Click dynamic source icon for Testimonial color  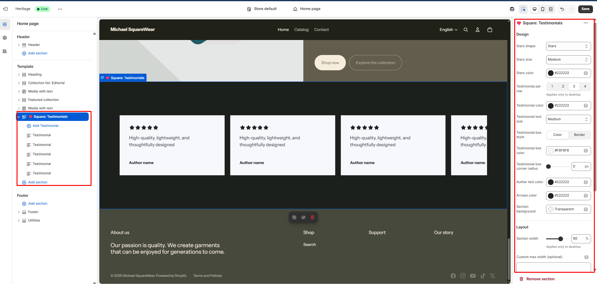pyautogui.click(x=586, y=106)
